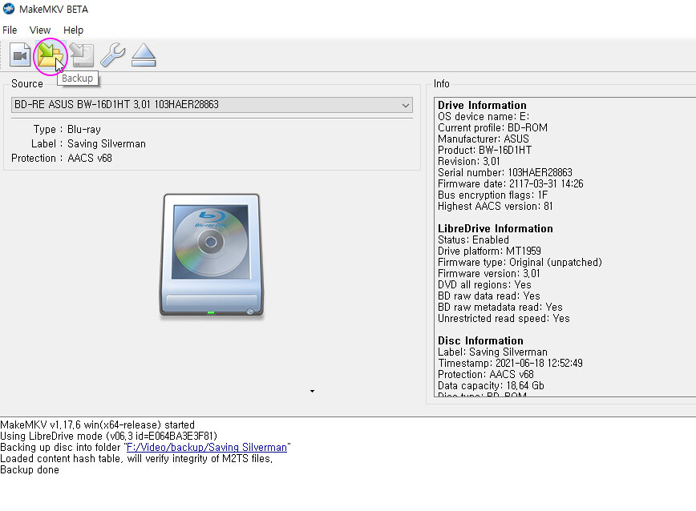Click 'Firmware version: 3.01' line
The width and height of the screenshot is (696, 511).
[x=488, y=273]
